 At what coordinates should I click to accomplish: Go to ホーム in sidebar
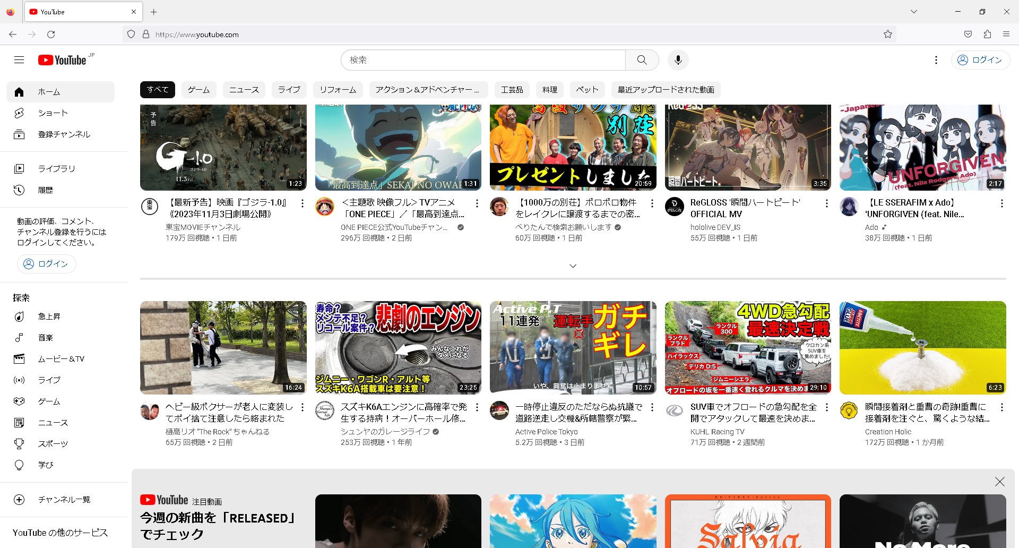pyautogui.click(x=61, y=92)
